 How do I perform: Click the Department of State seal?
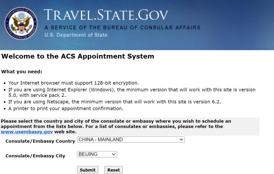tap(21, 25)
